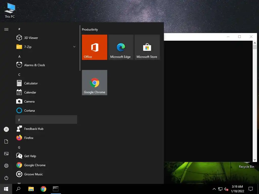Maximize the background console window
This screenshot has width=259, height=194.
pyautogui.click(x=240, y=37)
